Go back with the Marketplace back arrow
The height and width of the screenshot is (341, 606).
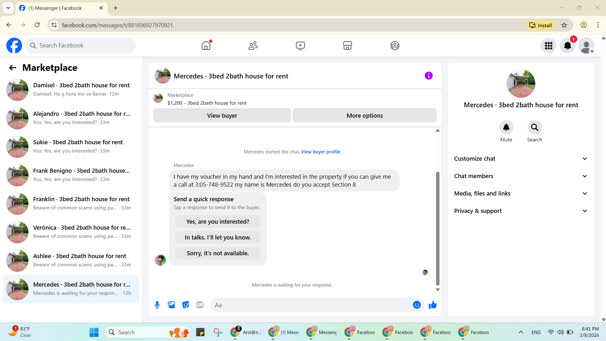(13, 68)
